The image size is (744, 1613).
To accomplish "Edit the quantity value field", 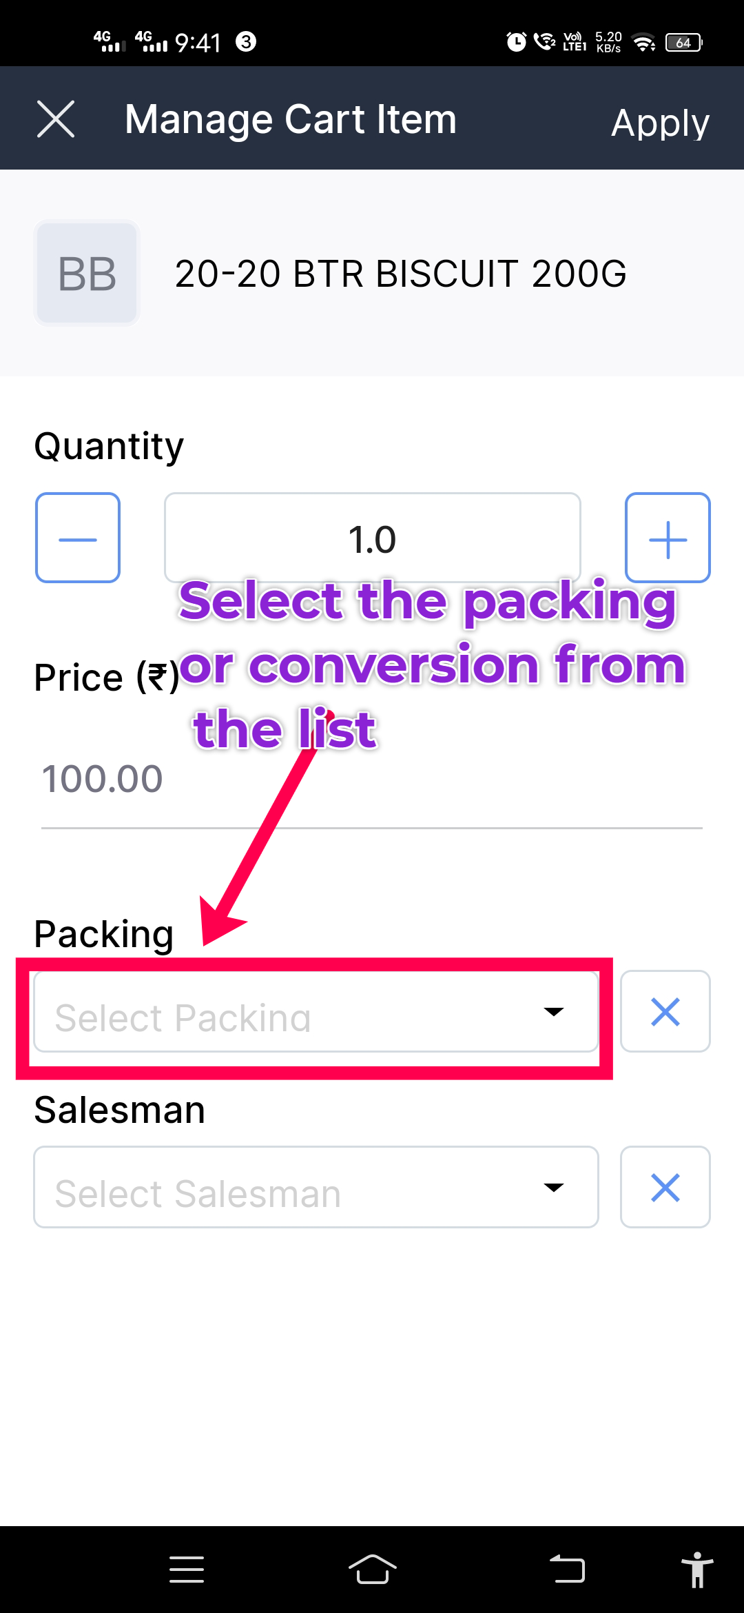I will point(372,538).
